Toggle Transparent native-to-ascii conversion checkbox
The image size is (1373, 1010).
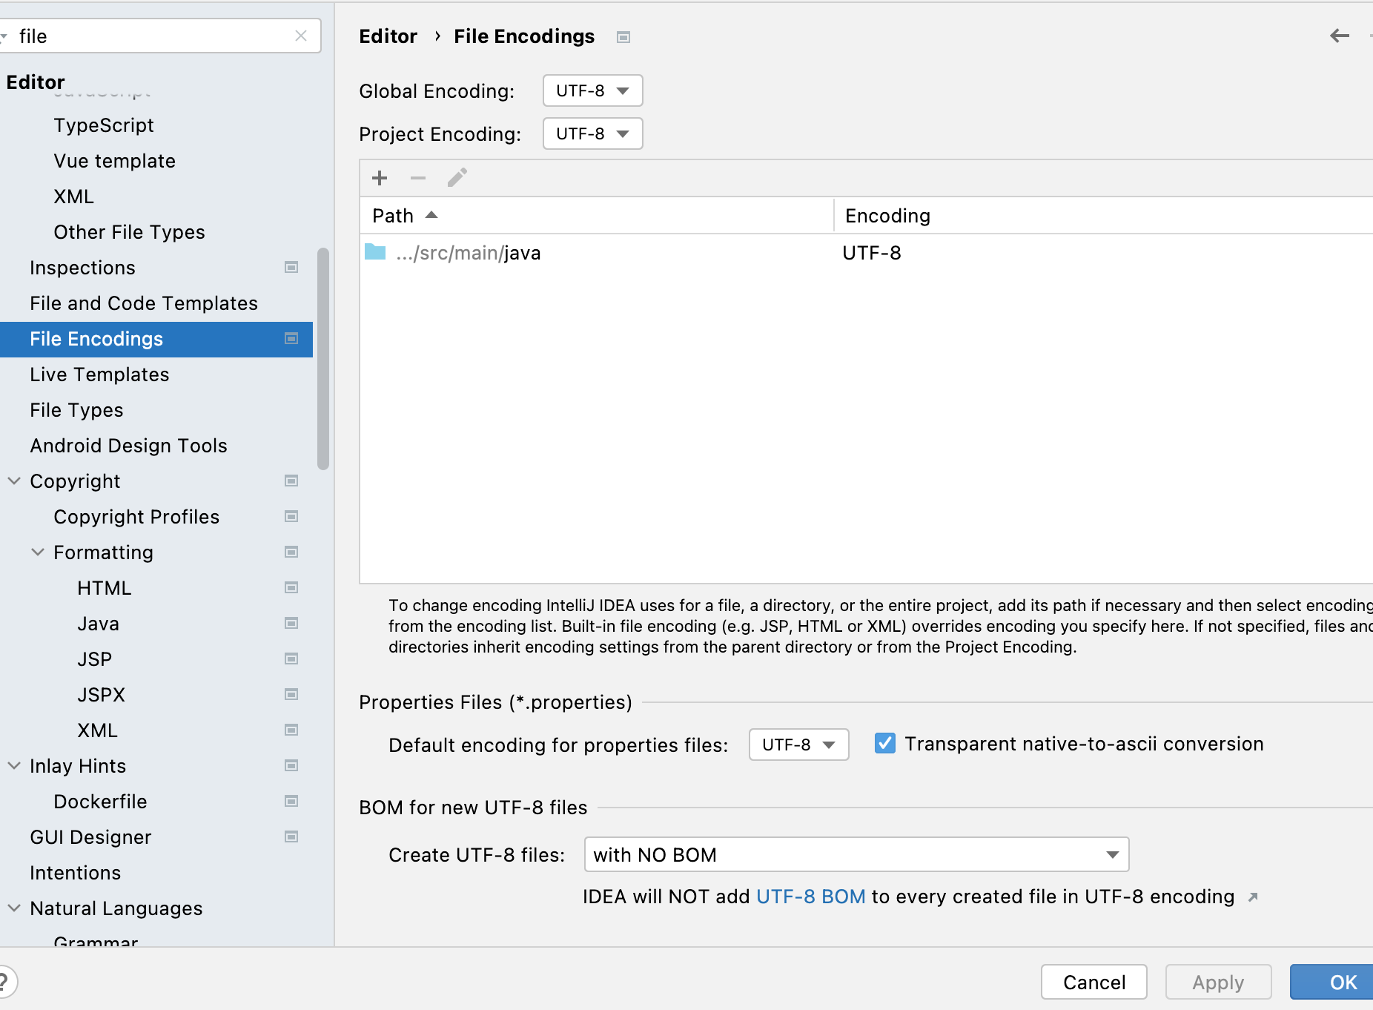click(884, 743)
